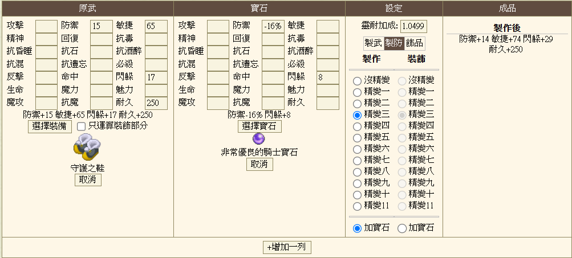Viewport: 572px width, 258px height.
Task: Click the empty 原武 生命 input
Action: (46, 91)
